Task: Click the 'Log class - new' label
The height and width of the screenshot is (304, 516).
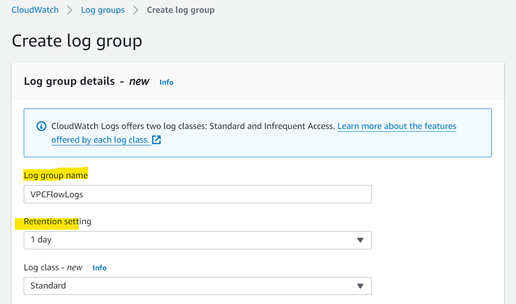Action: 53,268
